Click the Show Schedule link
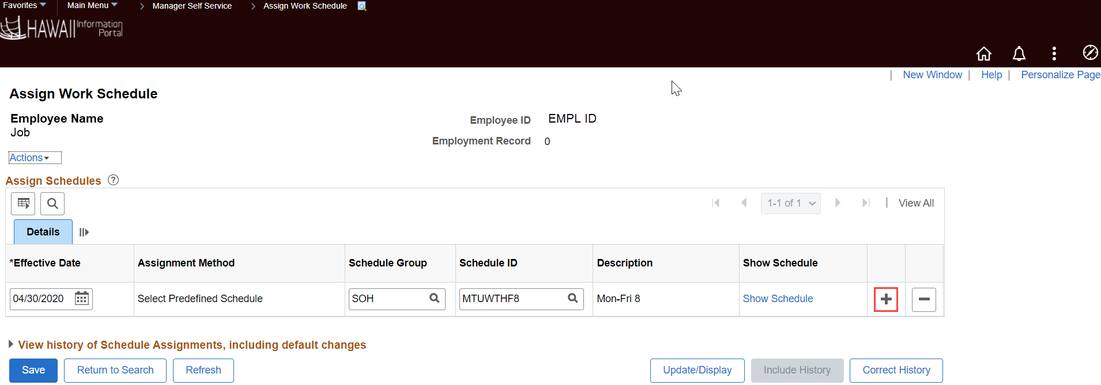Screen dimensions: 1101x385 778,299
